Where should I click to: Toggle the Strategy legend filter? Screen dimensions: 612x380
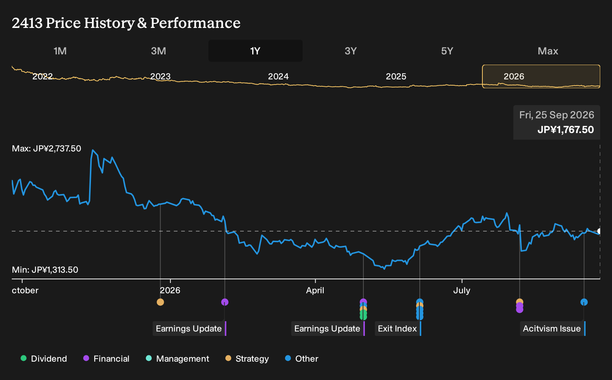[x=247, y=359]
